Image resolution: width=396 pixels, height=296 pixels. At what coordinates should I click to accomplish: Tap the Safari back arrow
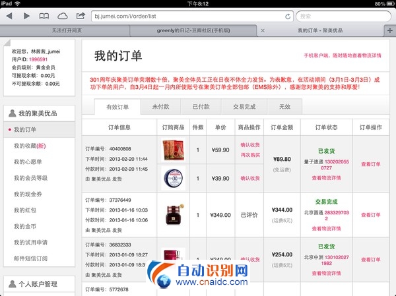click(9, 16)
